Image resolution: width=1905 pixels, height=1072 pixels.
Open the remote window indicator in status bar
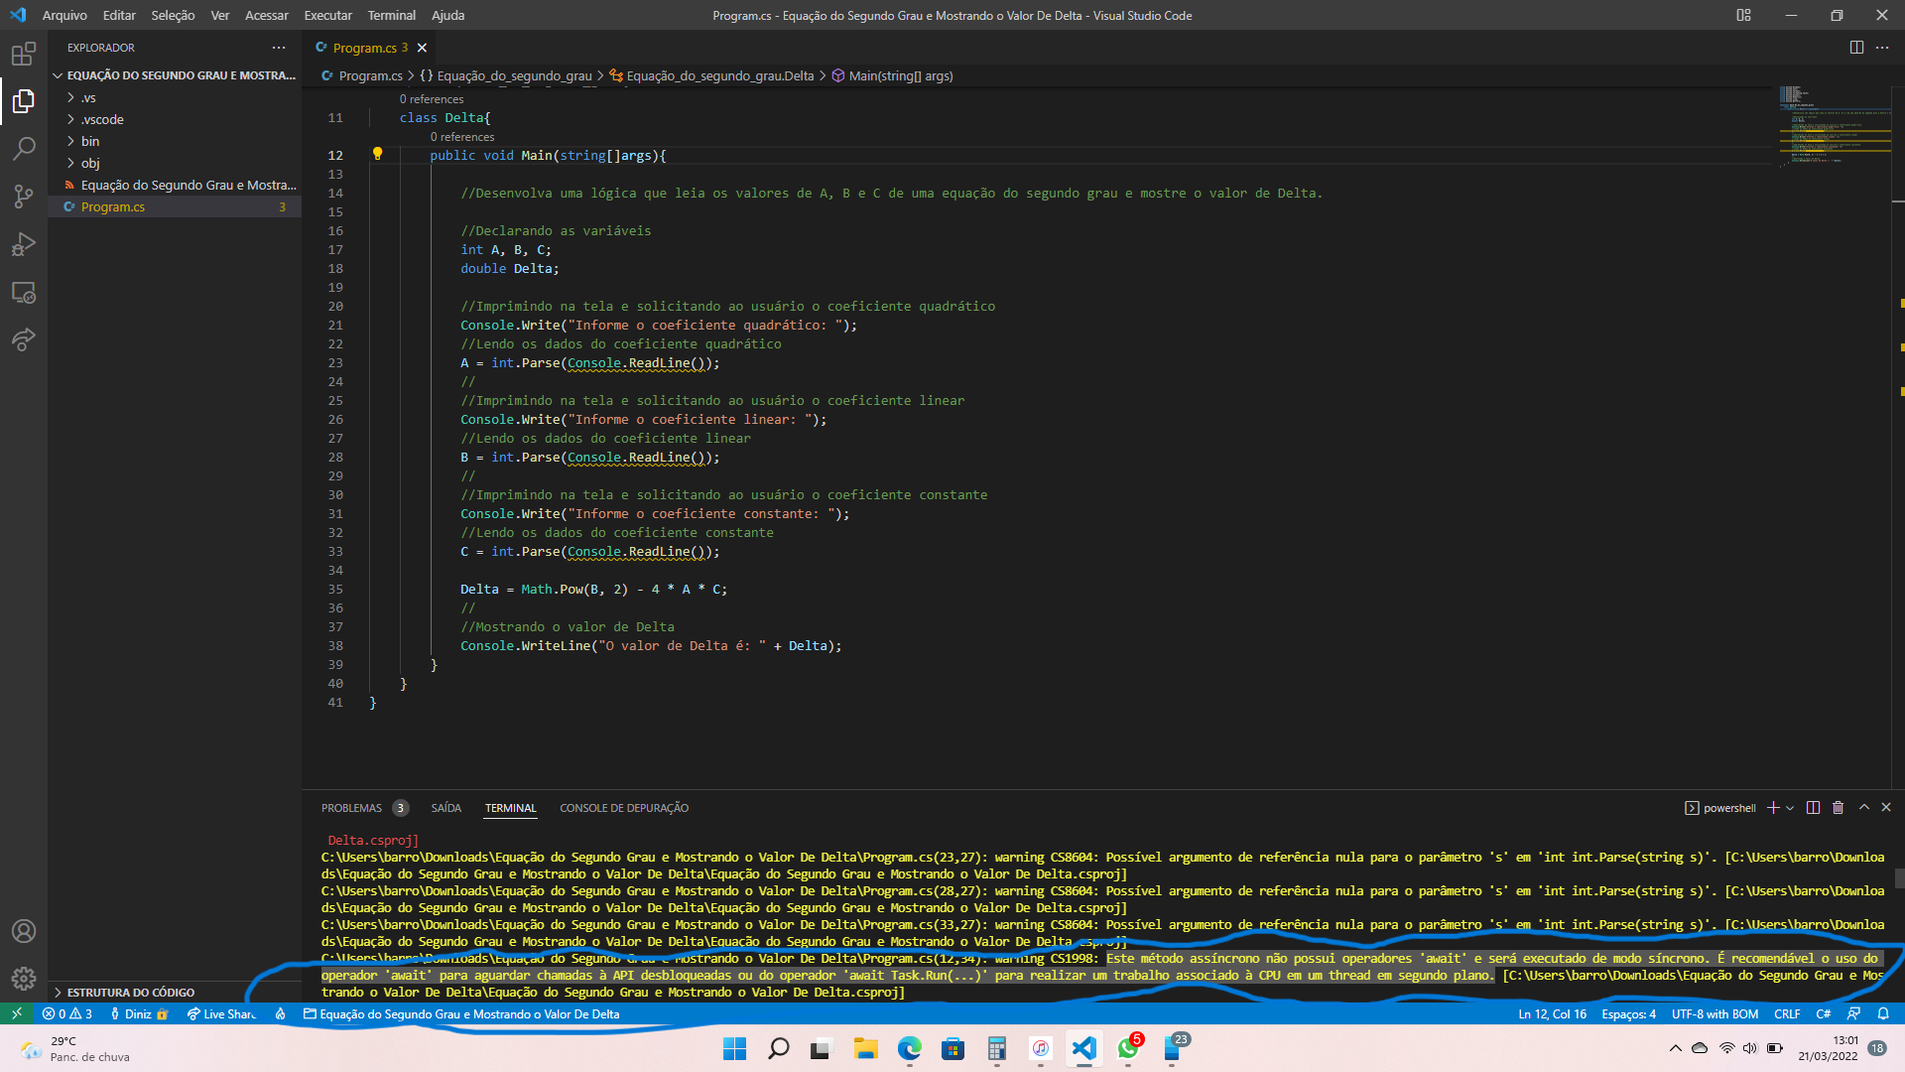coord(17,1013)
